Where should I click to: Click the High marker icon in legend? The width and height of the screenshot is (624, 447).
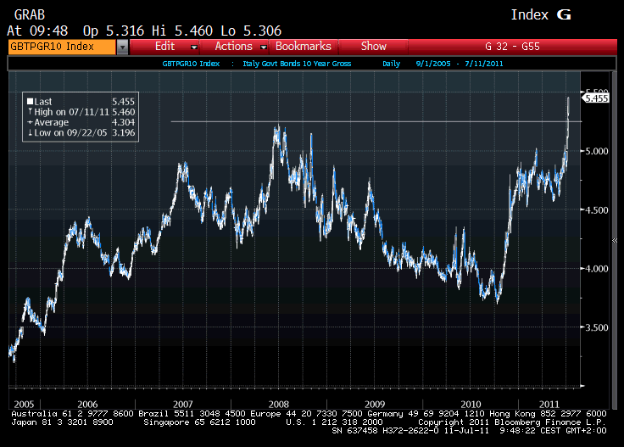(x=30, y=112)
